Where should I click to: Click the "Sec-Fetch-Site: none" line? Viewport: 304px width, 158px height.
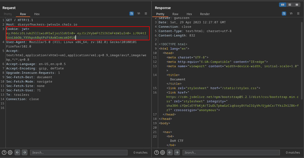click(25, 86)
